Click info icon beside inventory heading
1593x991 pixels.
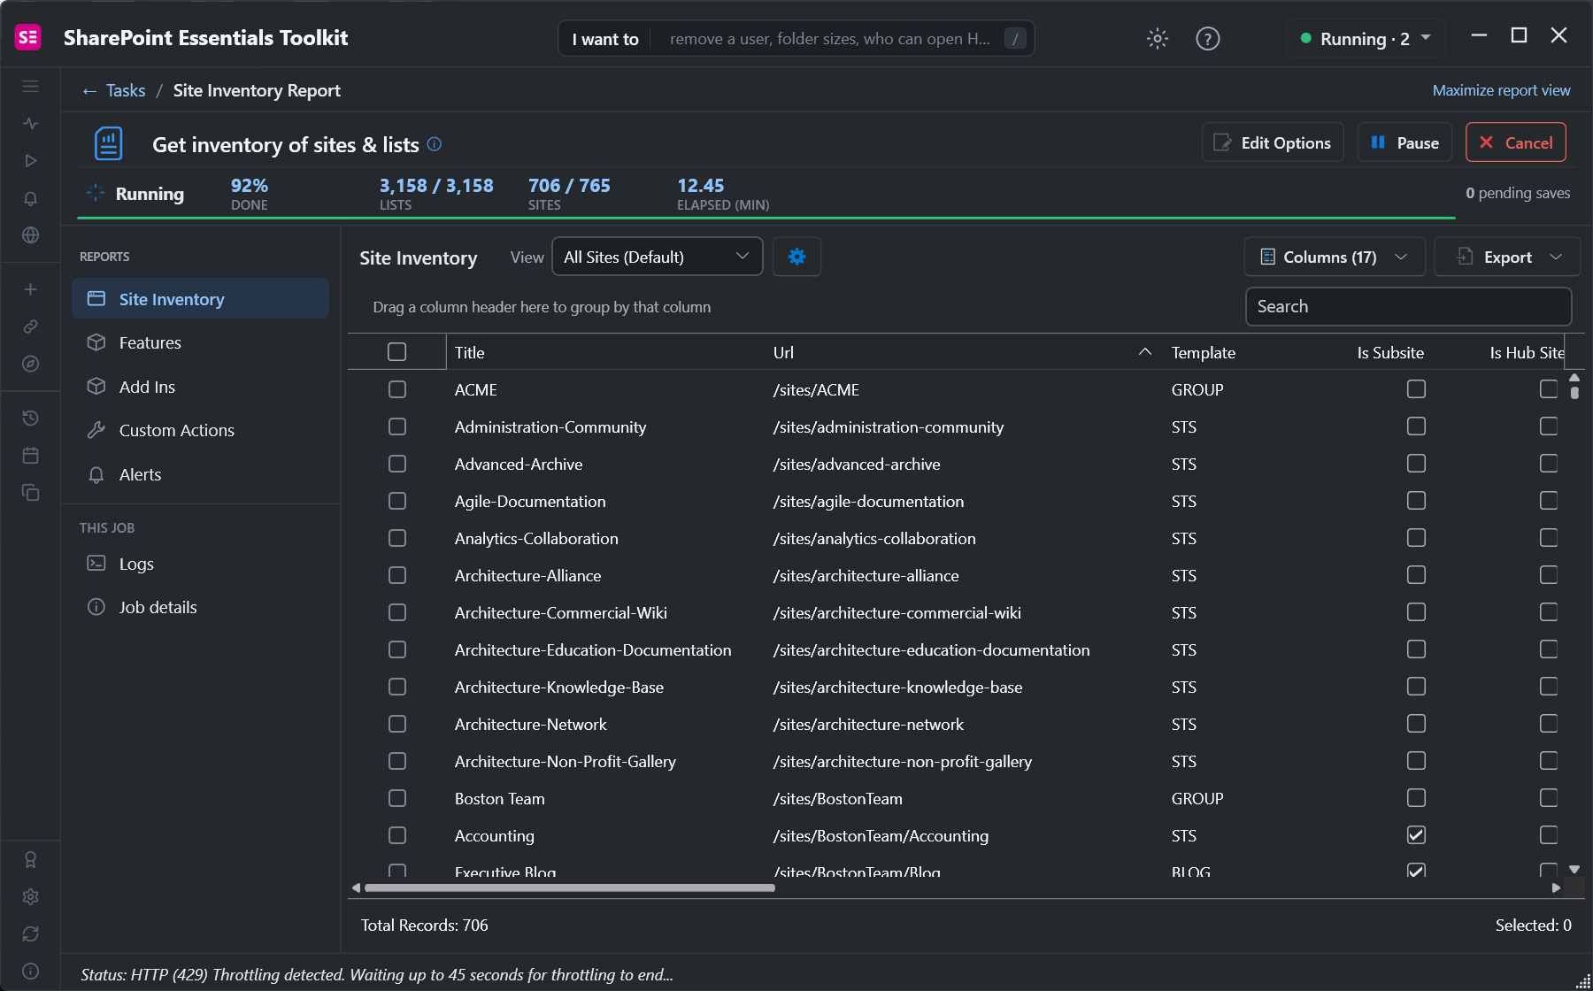point(435,144)
